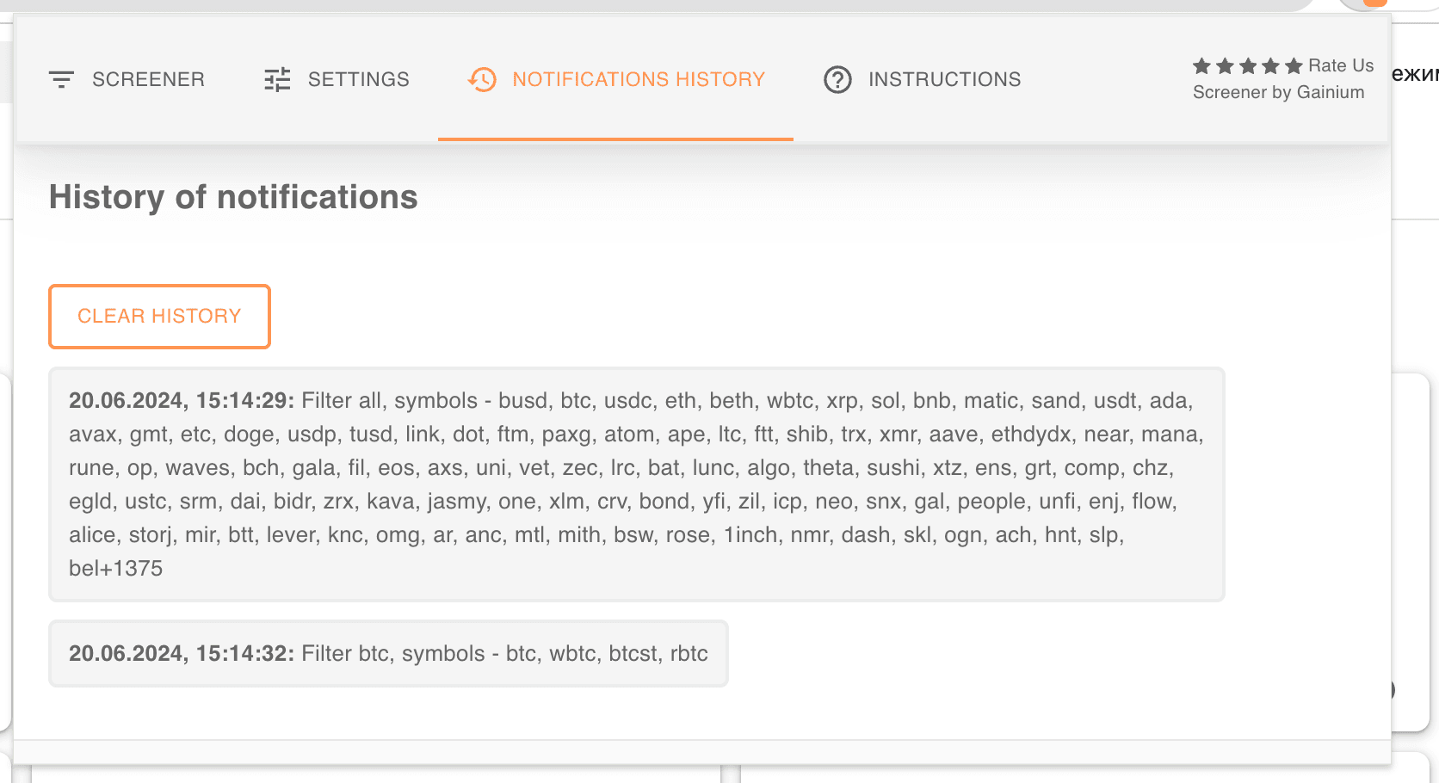Go to the INSTRUCTIONS tab label
Screen dimensions: 1439x783
click(944, 80)
